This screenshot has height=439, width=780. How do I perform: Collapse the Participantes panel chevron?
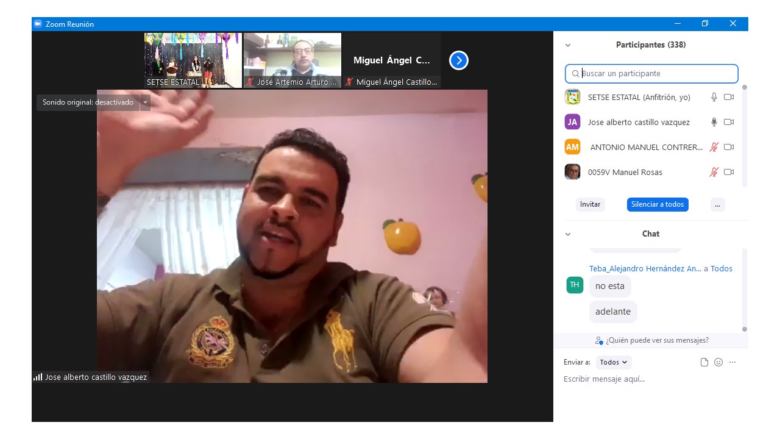tap(568, 45)
